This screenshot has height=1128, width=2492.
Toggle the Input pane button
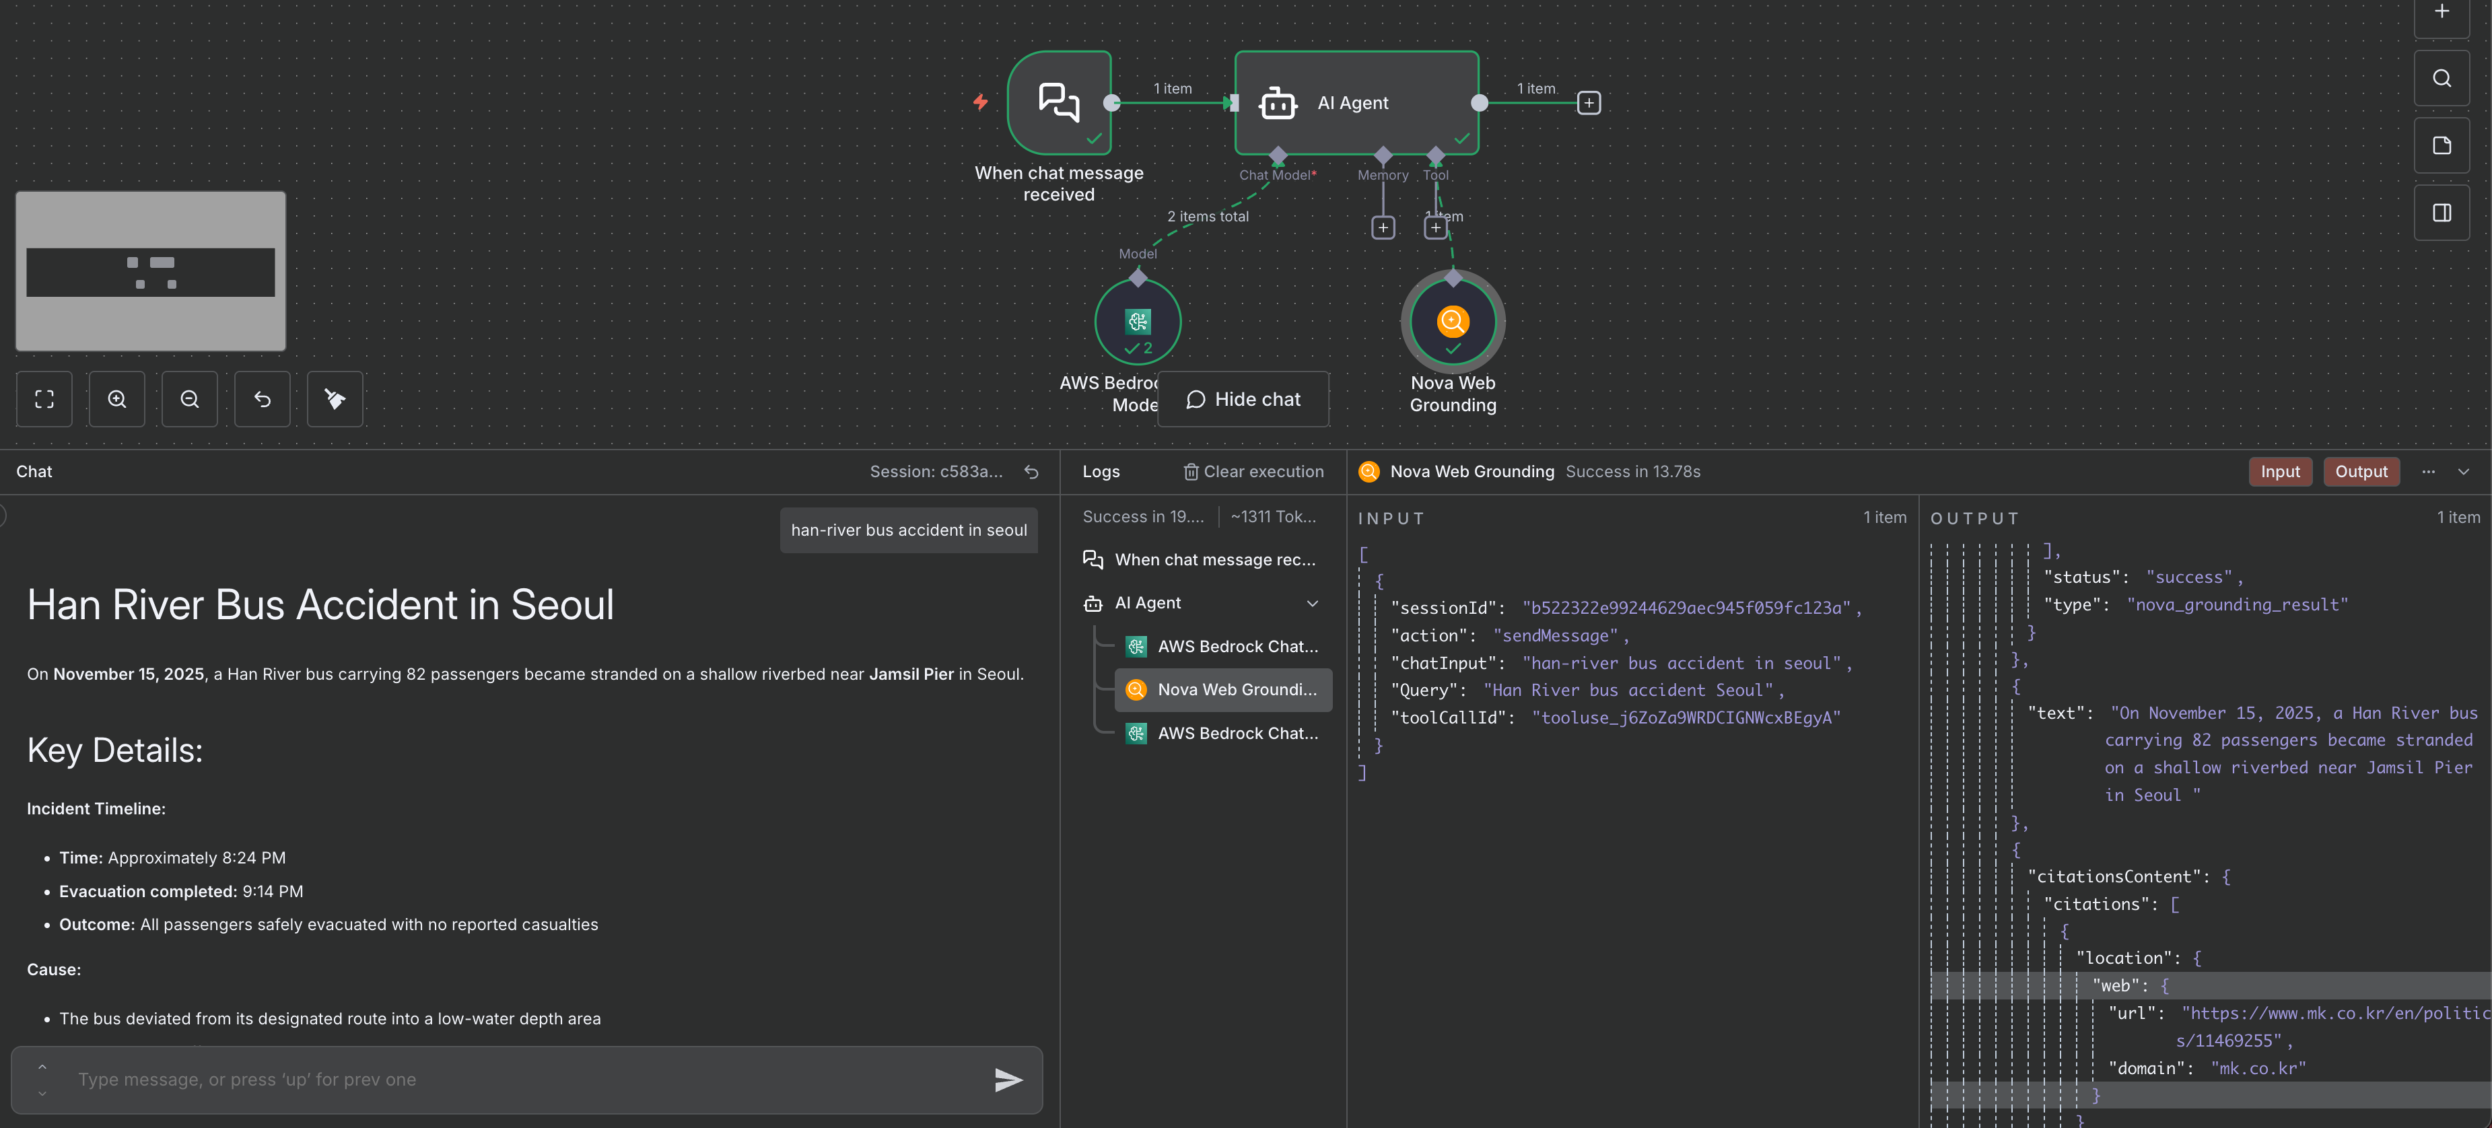(2279, 472)
